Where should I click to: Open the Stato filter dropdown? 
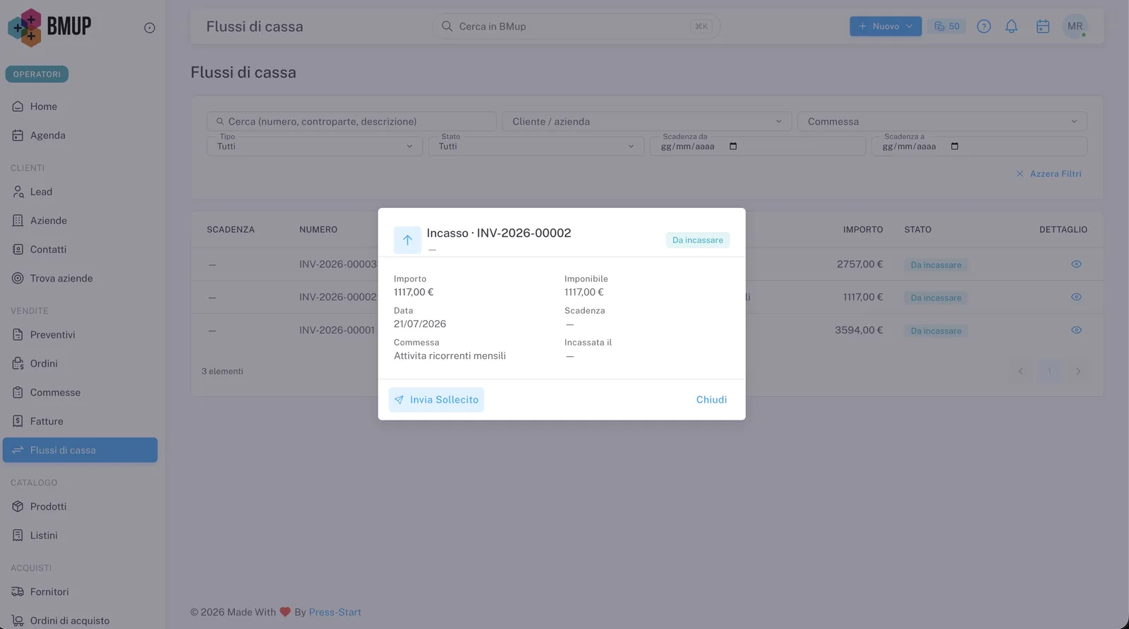click(536, 146)
